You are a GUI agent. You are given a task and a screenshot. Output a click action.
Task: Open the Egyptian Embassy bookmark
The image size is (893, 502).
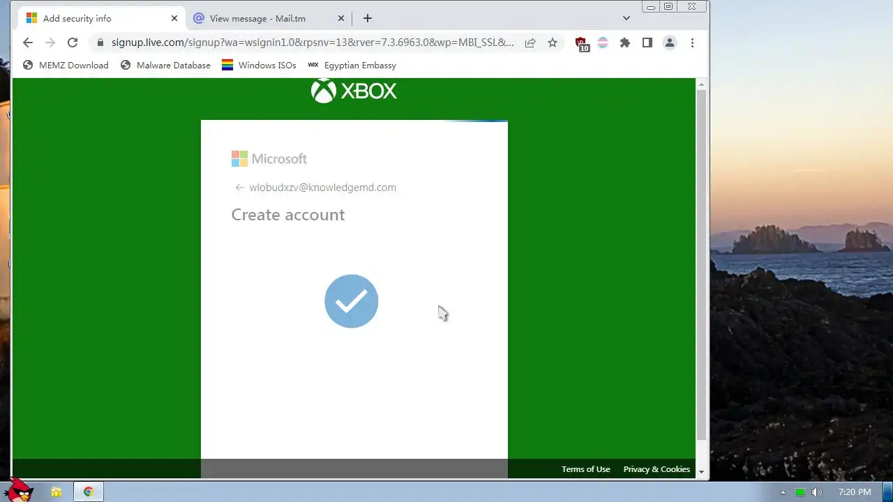pos(352,65)
